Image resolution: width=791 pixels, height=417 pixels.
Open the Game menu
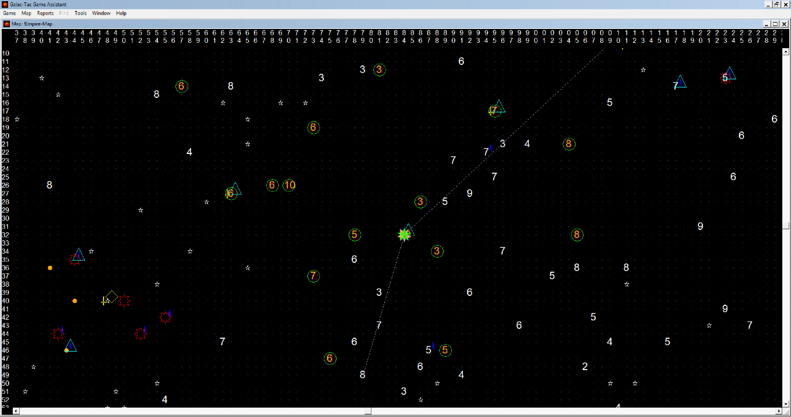point(9,13)
